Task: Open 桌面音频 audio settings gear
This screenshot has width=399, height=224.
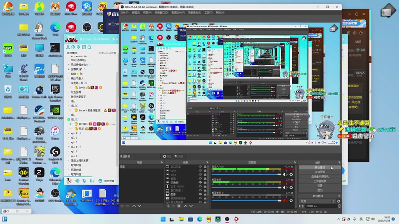Action: point(291,188)
